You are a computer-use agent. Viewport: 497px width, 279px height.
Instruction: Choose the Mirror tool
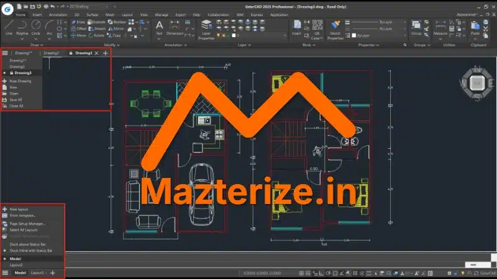click(116, 29)
